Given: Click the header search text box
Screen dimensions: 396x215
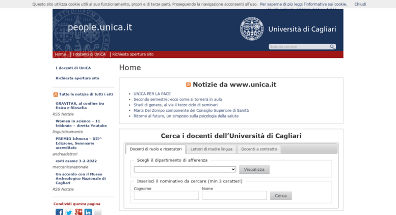Looking at the screenshot, I should (299, 47).
